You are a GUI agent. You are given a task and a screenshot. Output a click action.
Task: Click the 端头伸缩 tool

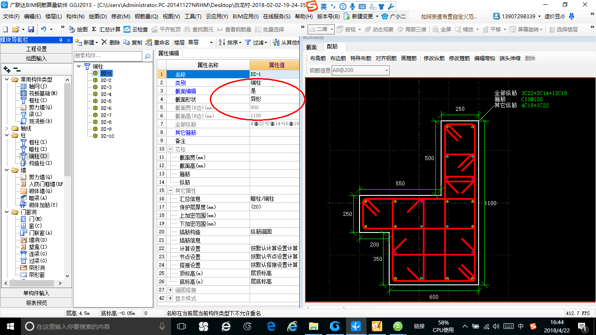coord(510,58)
